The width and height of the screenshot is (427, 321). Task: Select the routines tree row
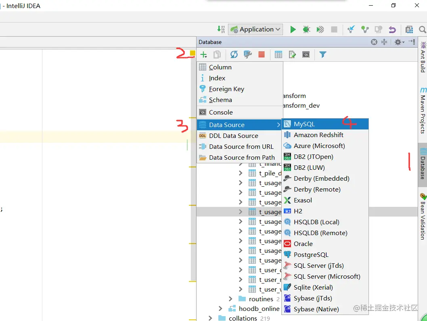239,299
